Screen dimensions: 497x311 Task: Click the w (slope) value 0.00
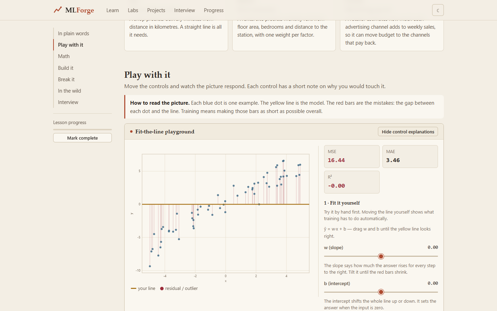tap(433, 247)
